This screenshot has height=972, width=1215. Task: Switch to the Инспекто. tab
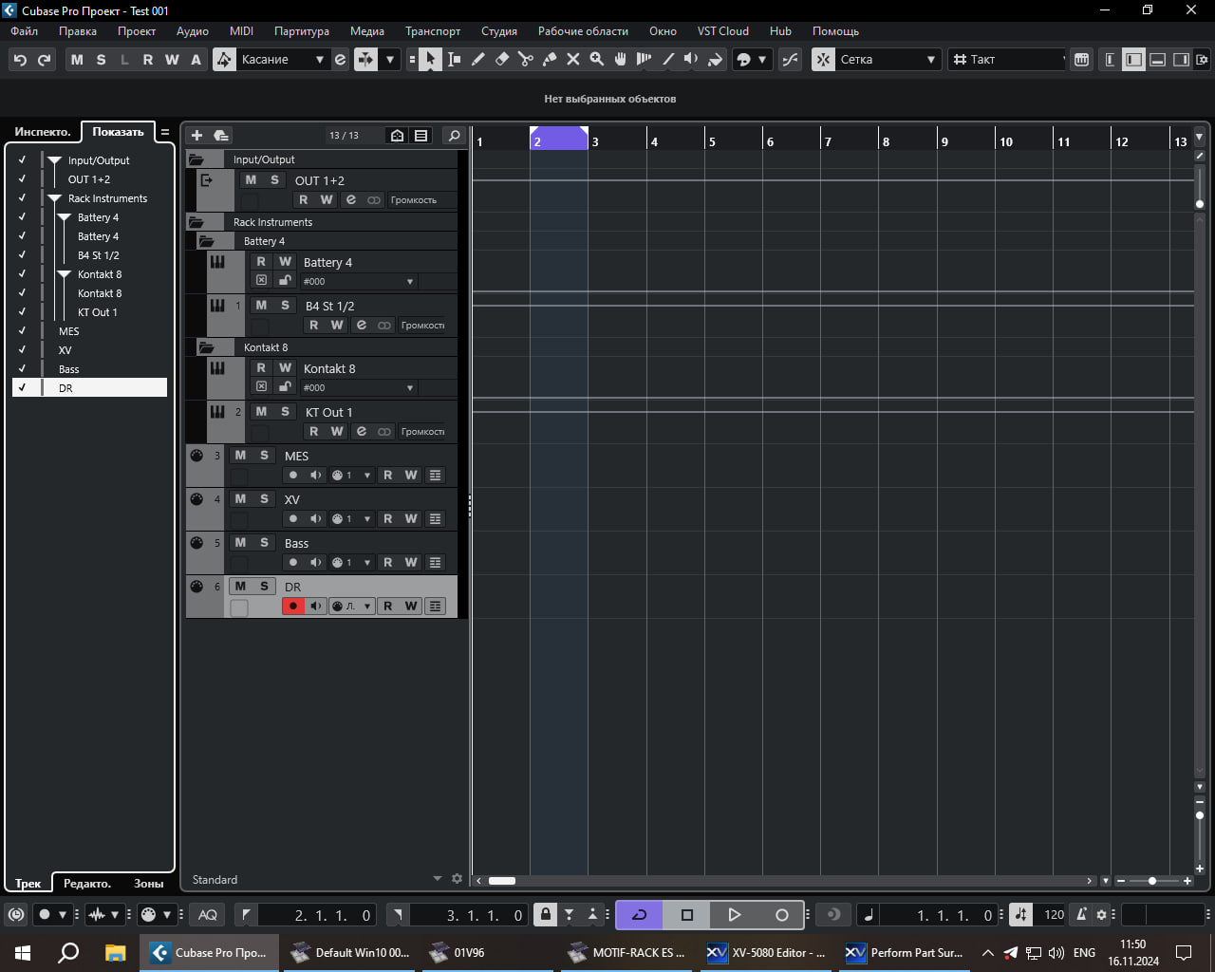pyautogui.click(x=43, y=132)
